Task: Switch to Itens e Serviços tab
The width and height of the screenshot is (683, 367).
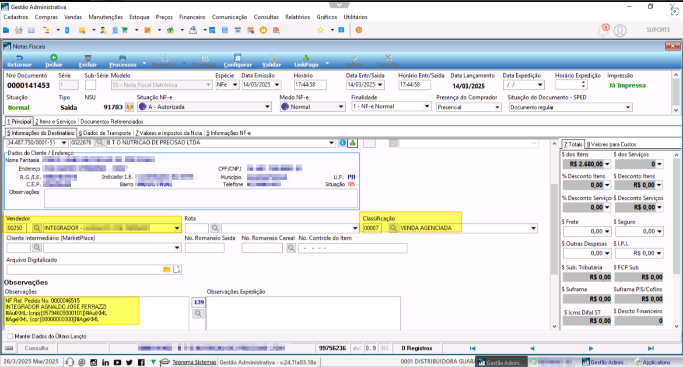Action: (x=56, y=122)
